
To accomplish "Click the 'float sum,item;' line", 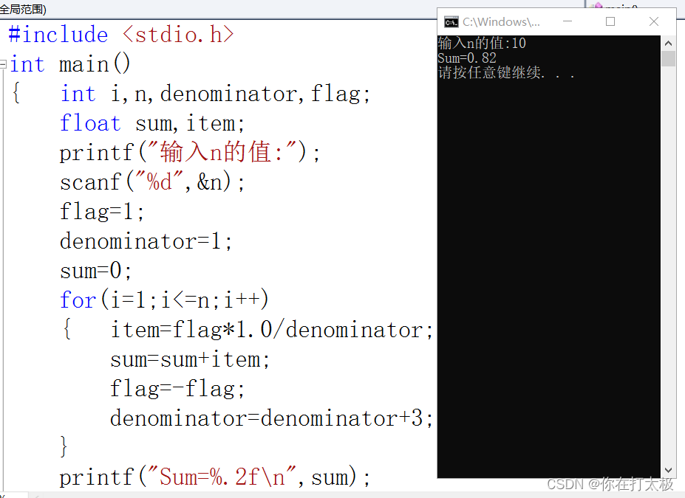I will [x=151, y=123].
